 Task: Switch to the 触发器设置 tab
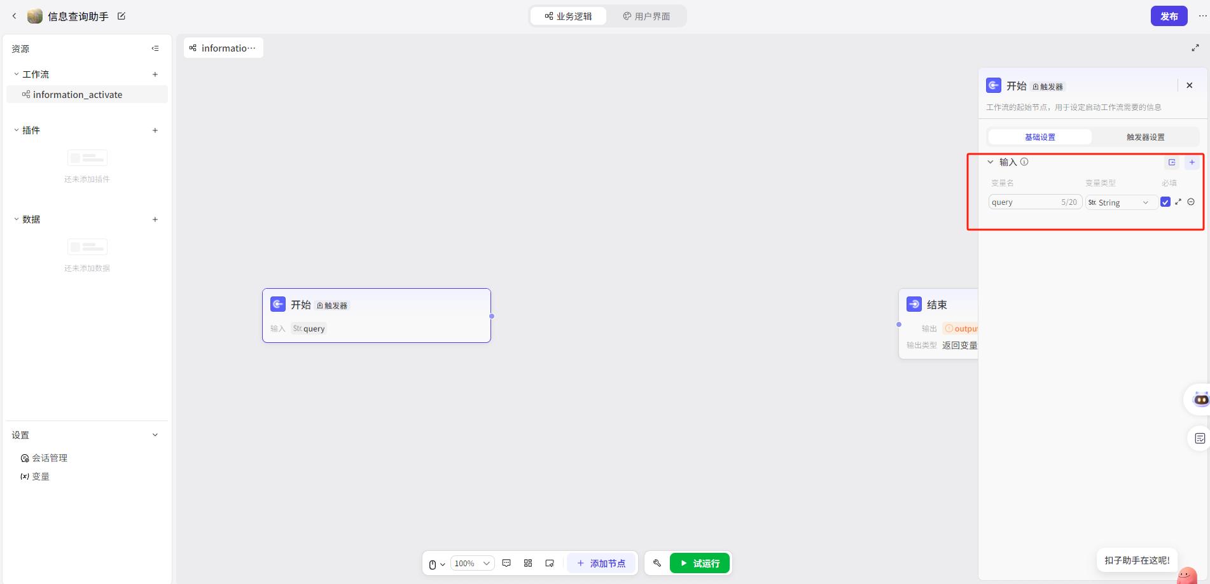point(1145,137)
